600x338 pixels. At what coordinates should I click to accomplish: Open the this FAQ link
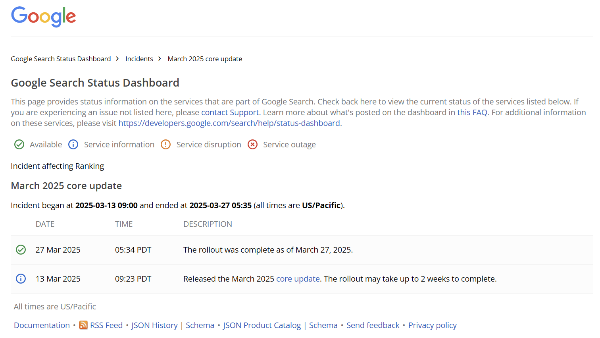coord(472,112)
